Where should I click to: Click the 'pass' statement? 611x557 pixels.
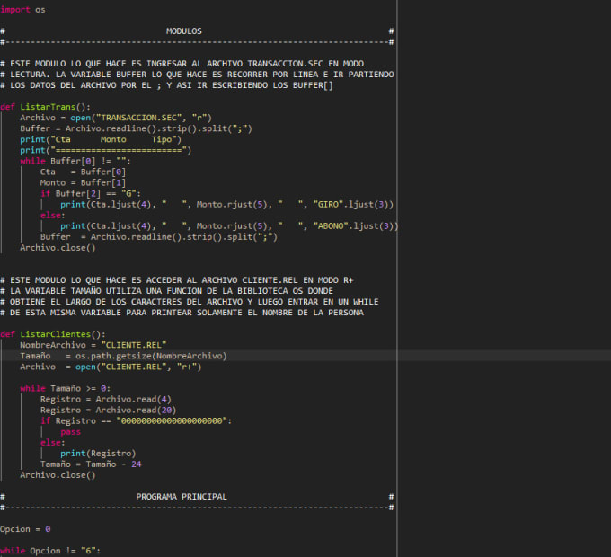tap(70, 432)
